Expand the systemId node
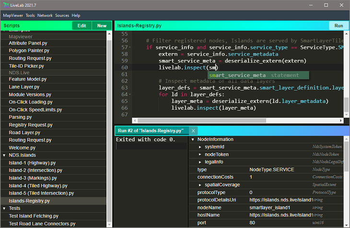 200,147
